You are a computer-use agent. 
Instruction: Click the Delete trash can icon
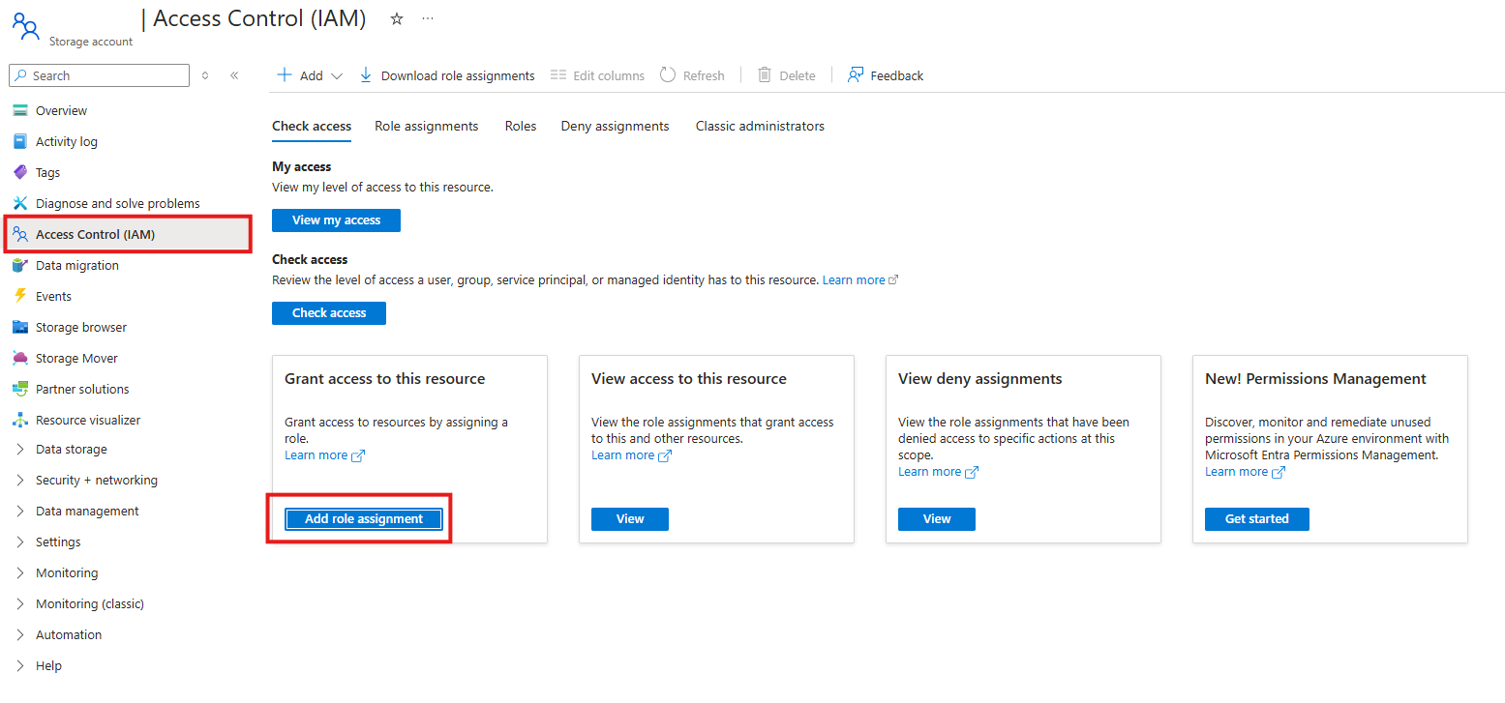[x=765, y=75]
